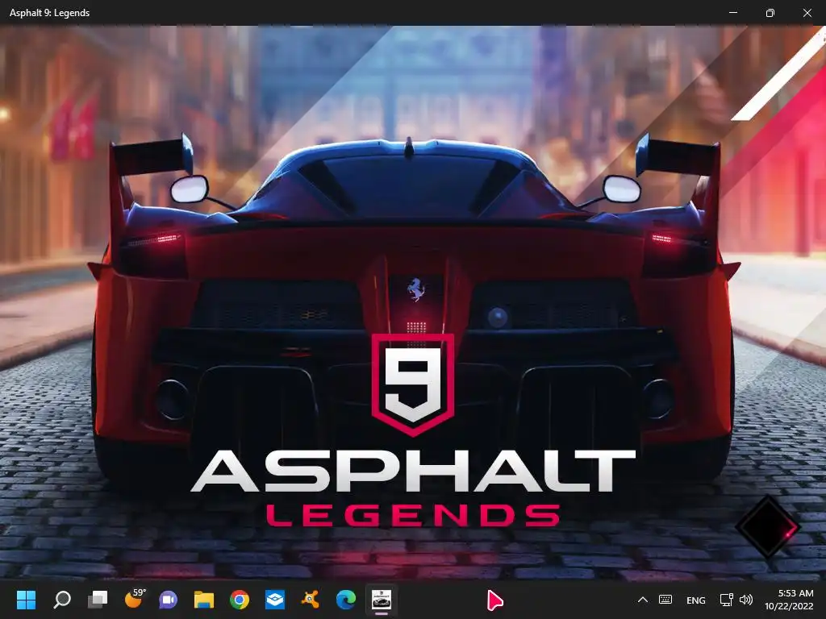Select the Asphalt 9 taskbar icon
The image size is (826, 619).
click(x=382, y=600)
